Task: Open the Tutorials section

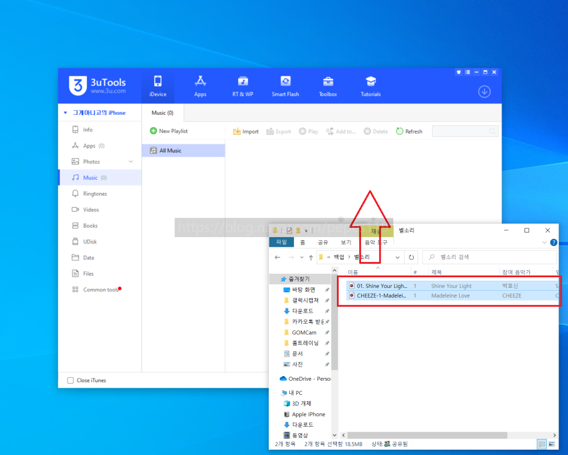Action: click(x=370, y=87)
